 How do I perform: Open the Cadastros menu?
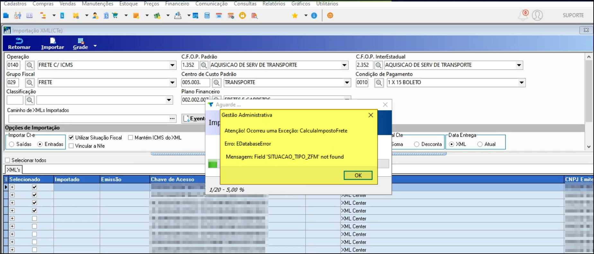(15, 4)
